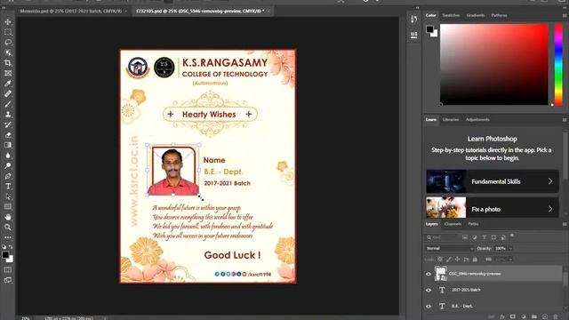This screenshot has width=569, height=320.
Task: Expand the Fix a photo tutorial chevron
Action: click(550, 209)
